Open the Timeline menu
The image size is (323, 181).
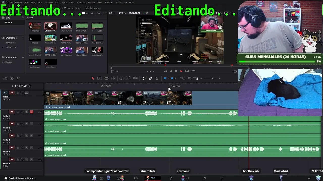[x=48, y=2]
